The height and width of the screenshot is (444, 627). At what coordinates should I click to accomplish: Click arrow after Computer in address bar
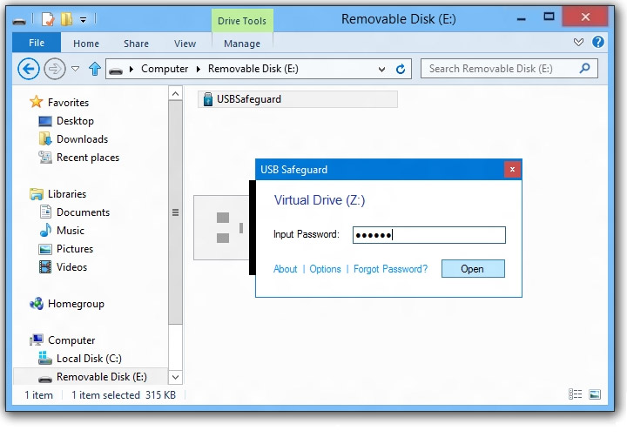pos(198,69)
